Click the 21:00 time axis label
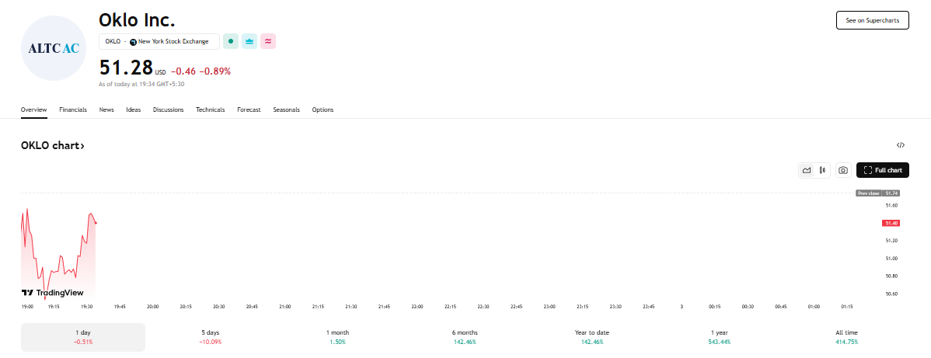The width and height of the screenshot is (931, 358). [285, 306]
